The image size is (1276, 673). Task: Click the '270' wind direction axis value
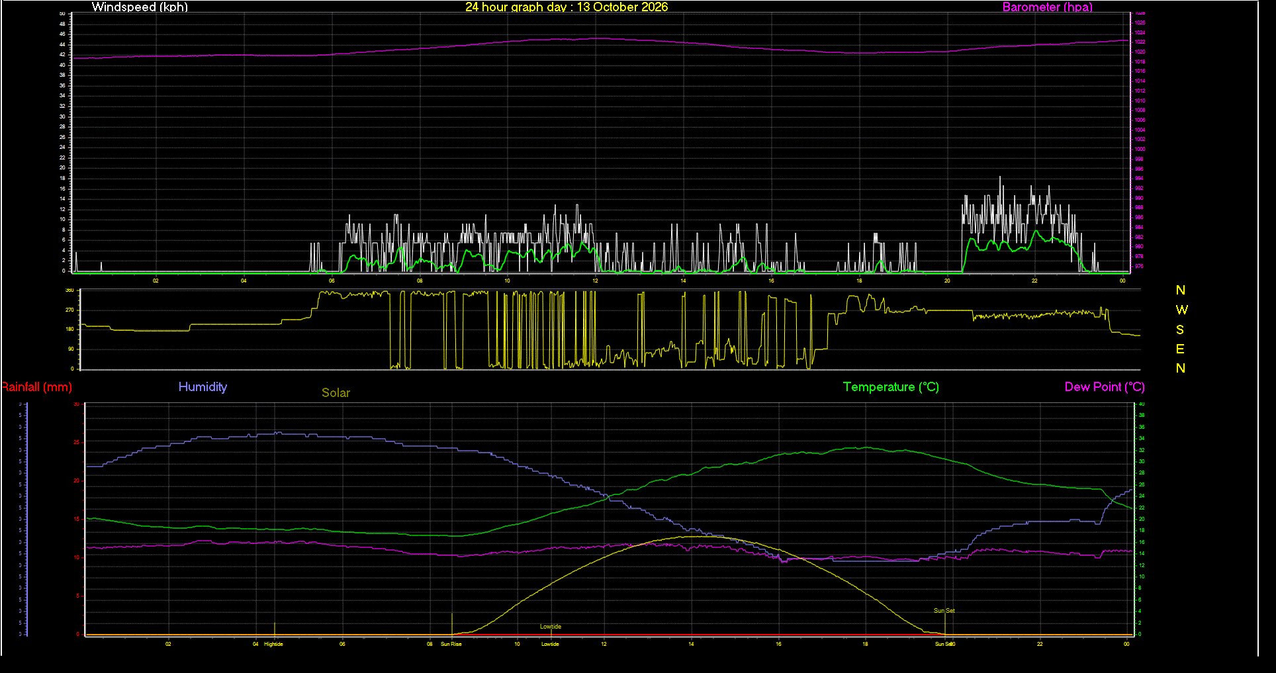pyautogui.click(x=69, y=310)
